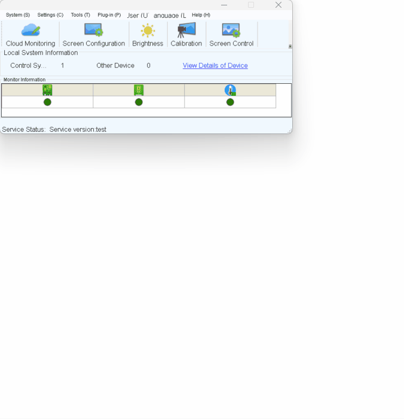Open the Language menu
The height and width of the screenshot is (419, 404).
tap(170, 15)
